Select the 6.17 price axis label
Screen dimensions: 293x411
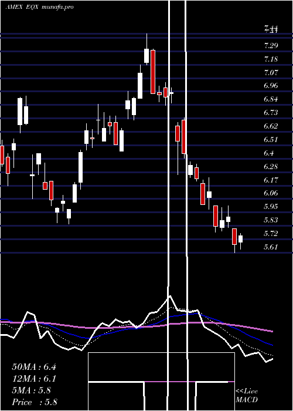(271, 180)
